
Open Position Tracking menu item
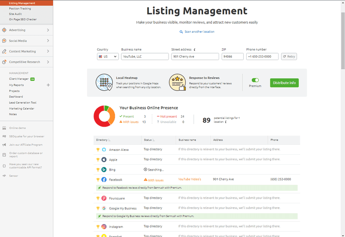pyautogui.click(x=20, y=9)
